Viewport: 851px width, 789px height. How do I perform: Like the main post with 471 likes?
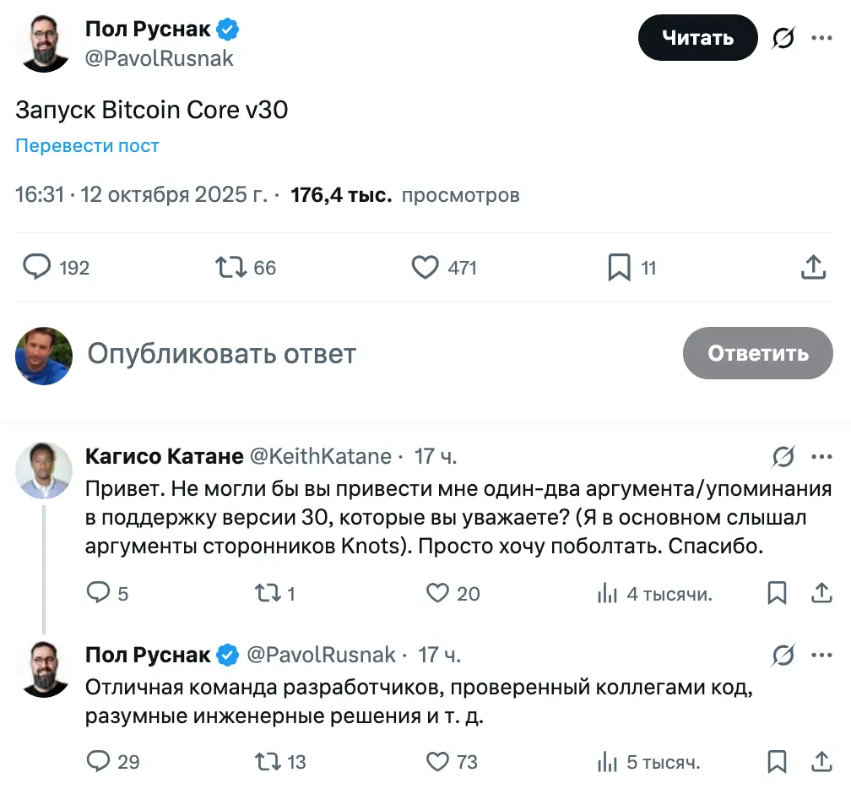pyautogui.click(x=425, y=268)
